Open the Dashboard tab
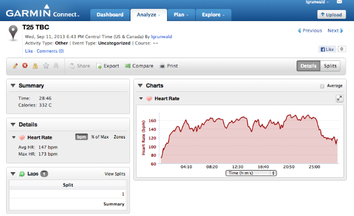 point(110,15)
